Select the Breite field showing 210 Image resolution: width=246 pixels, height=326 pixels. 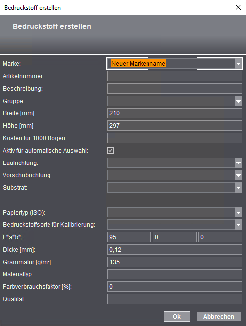tap(175, 113)
